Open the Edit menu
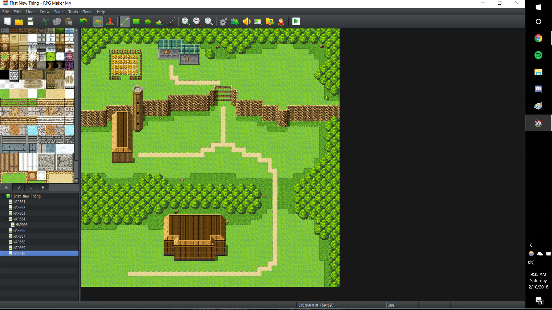The width and height of the screenshot is (552, 310). pos(17,12)
